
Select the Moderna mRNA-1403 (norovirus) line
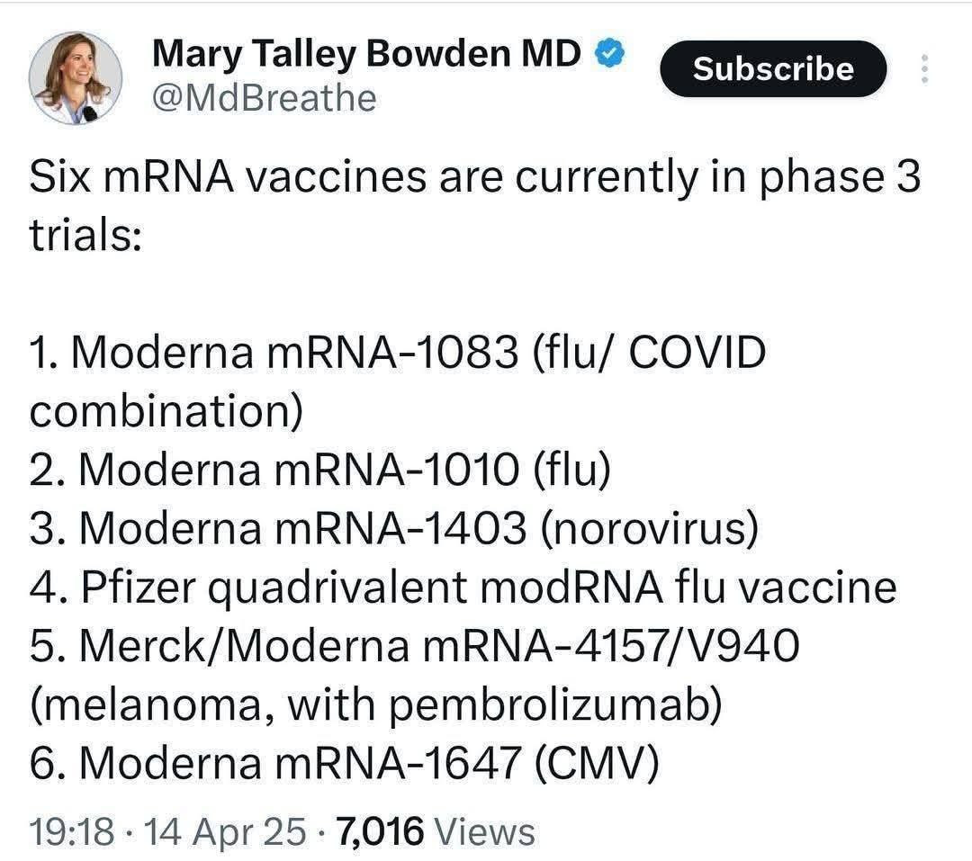394,528
